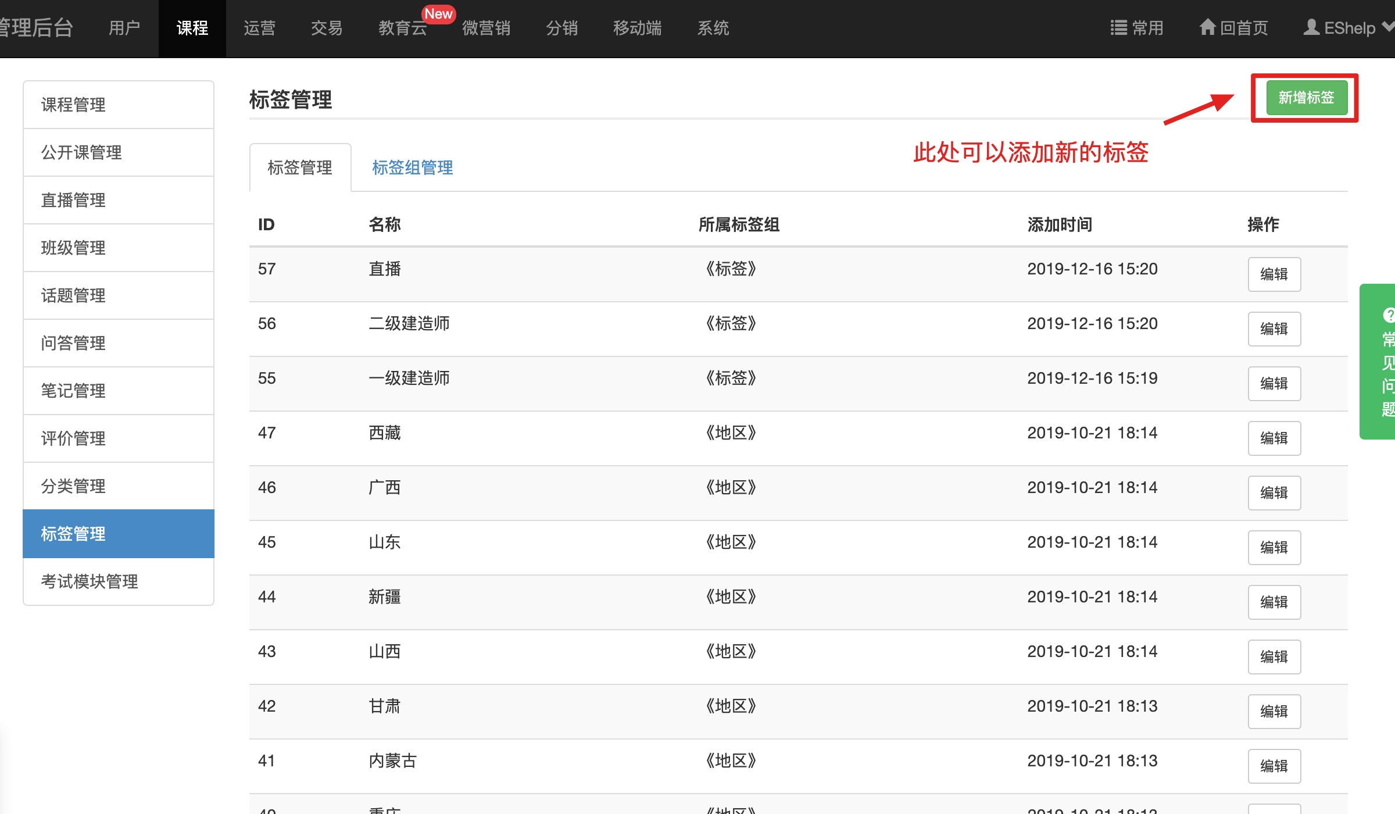Click the 用户 top navigation item
1395x814 pixels.
(x=124, y=28)
